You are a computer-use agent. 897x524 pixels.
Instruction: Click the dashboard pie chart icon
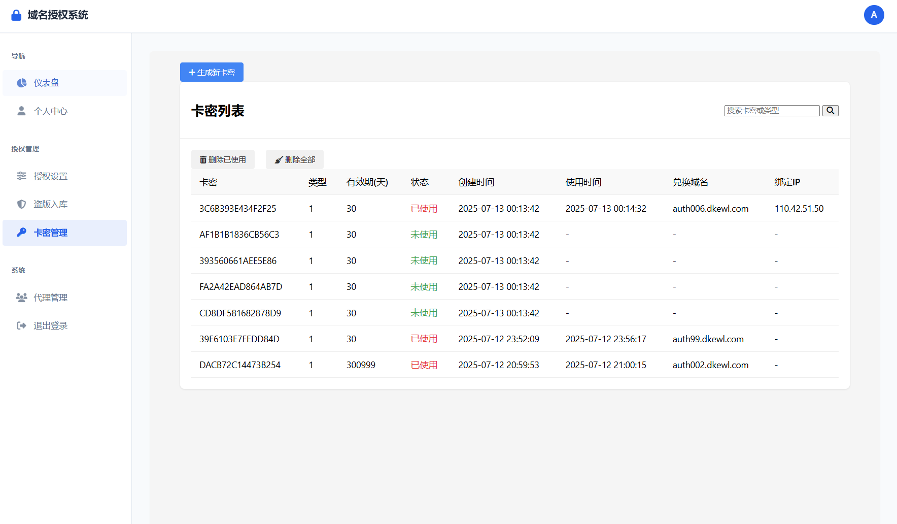[x=21, y=83]
